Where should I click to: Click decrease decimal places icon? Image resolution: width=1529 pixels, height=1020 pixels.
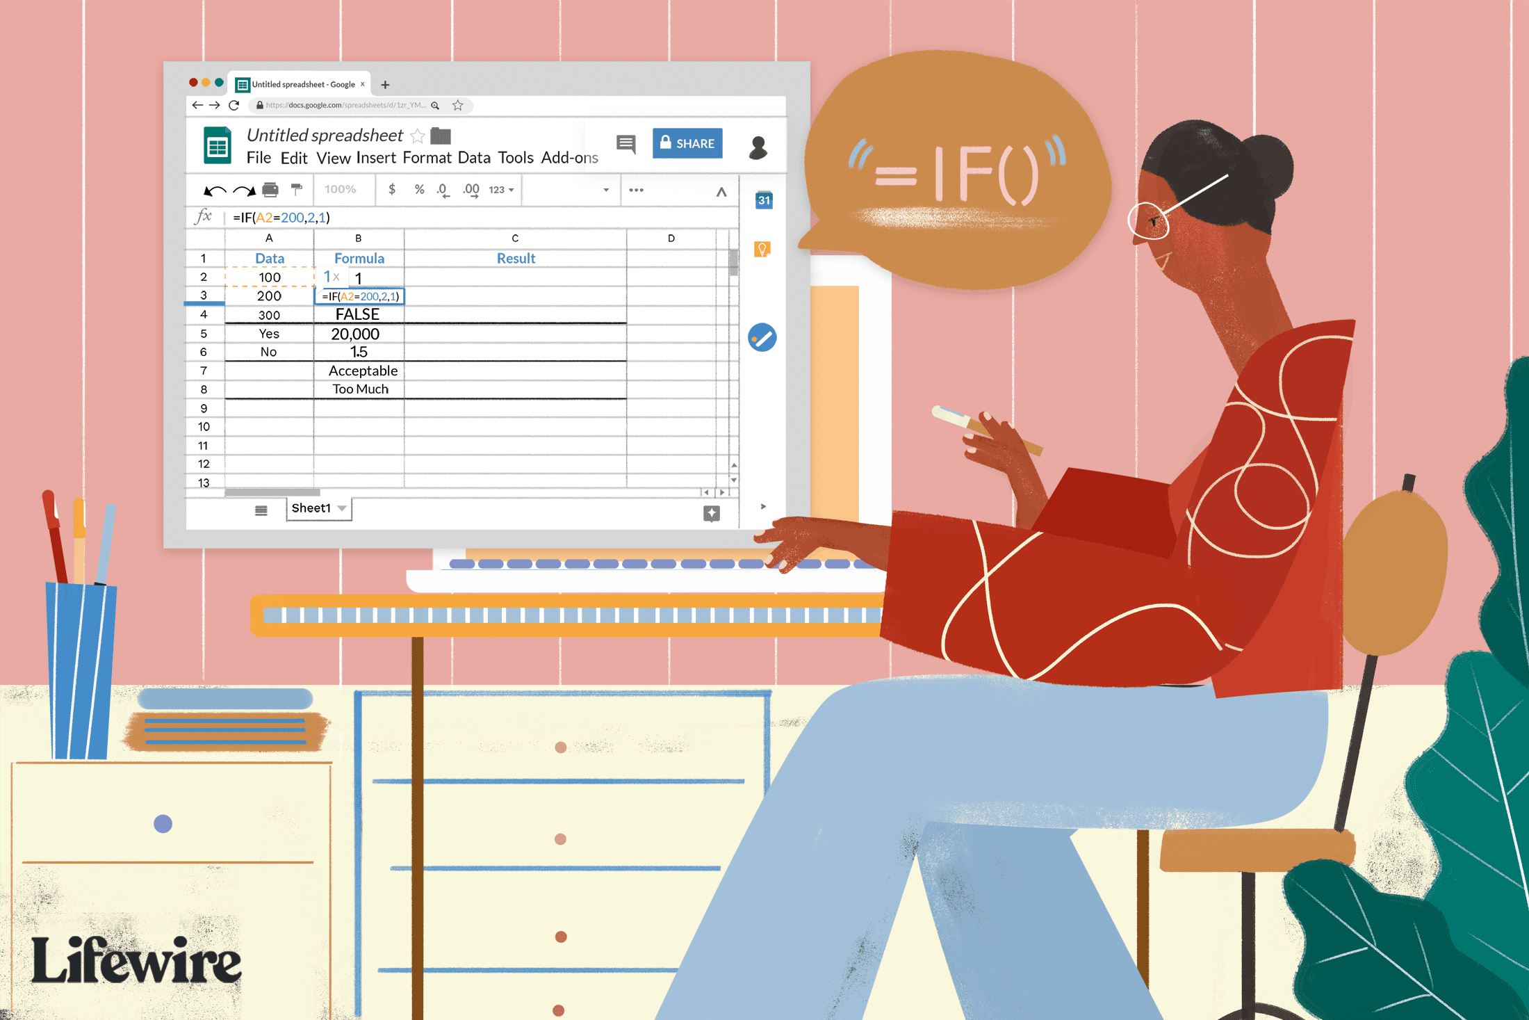click(x=443, y=191)
